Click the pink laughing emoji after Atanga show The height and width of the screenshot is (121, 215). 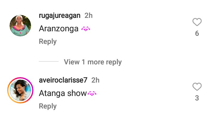click(92, 94)
